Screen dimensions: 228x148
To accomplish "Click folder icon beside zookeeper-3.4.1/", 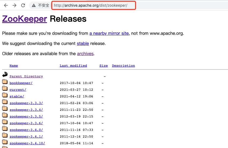I will coord(5,135).
